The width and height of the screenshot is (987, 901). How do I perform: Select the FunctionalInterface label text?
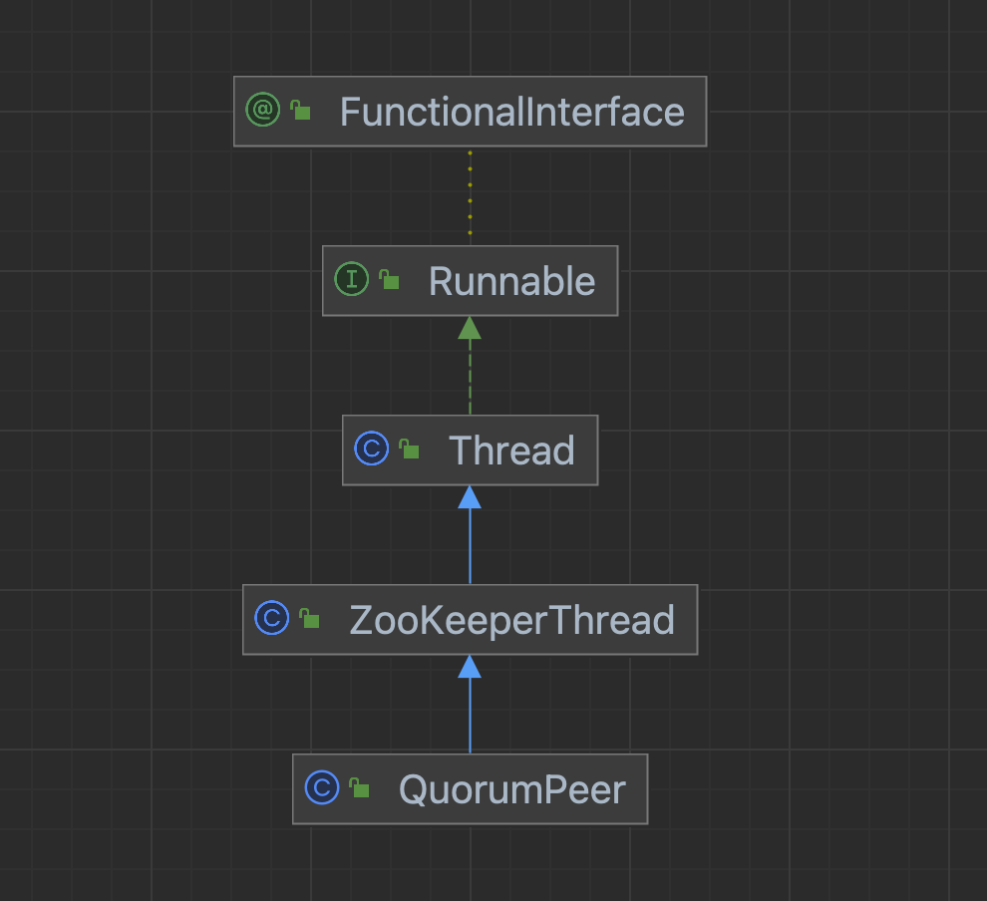pos(511,112)
